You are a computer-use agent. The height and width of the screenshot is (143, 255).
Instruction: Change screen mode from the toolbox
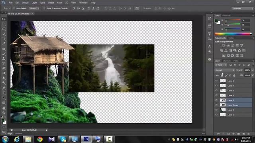click(x=4, y=132)
